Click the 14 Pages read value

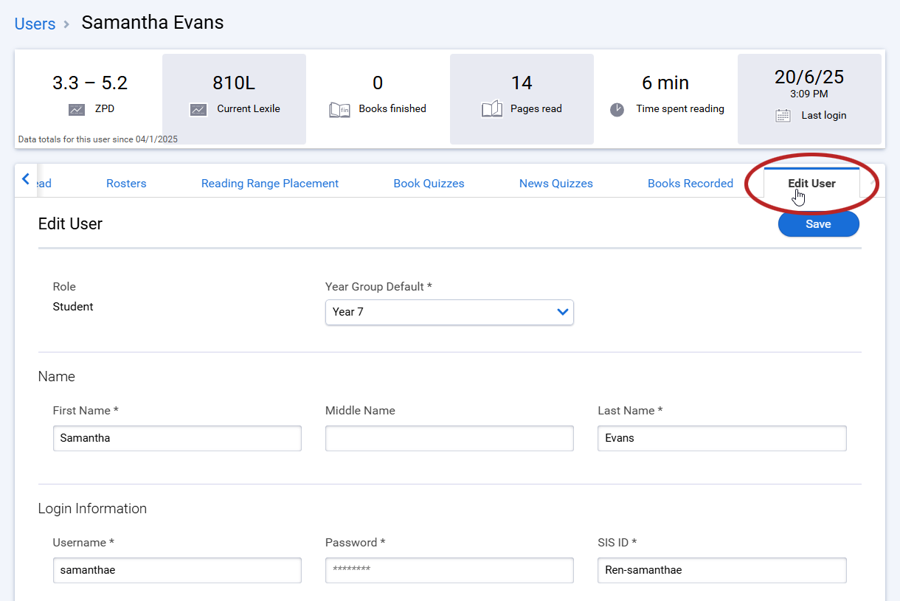[522, 83]
